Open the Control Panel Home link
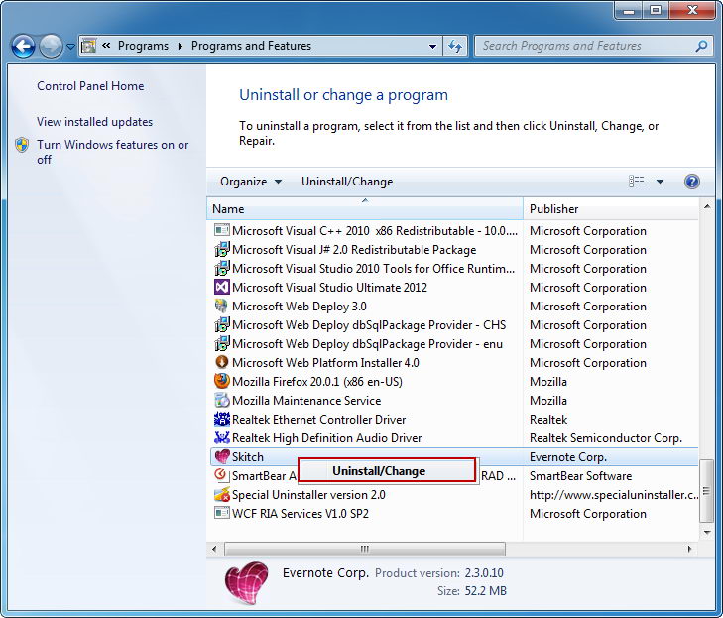The width and height of the screenshot is (723, 618). coord(90,85)
